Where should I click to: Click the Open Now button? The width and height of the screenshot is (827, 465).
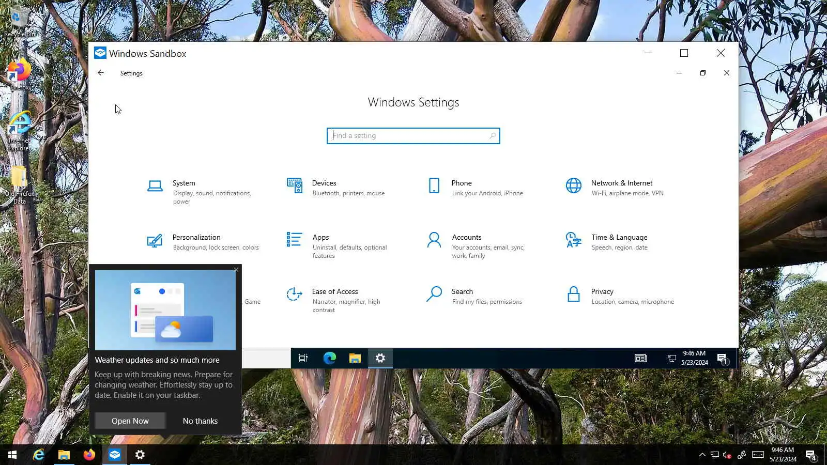point(130,421)
